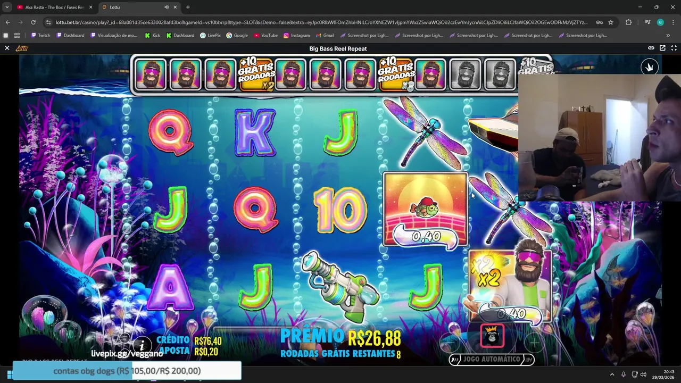Open the Instagram bookmark
681x383 pixels.
click(296, 35)
